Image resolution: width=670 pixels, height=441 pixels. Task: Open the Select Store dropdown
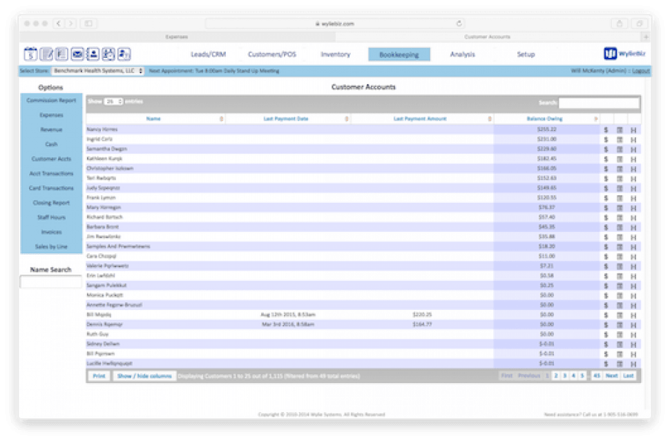pos(97,70)
